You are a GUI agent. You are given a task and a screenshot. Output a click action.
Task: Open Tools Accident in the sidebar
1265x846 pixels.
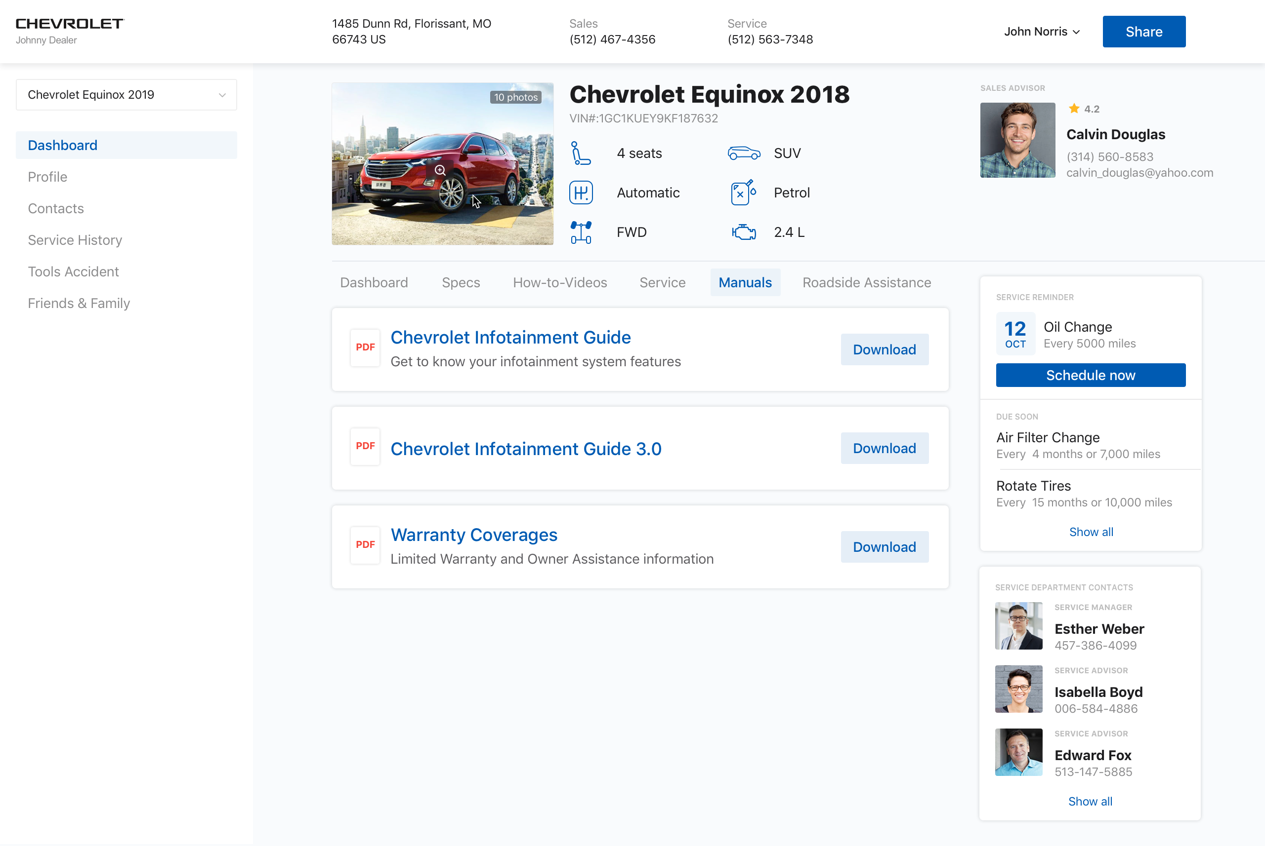pos(74,271)
